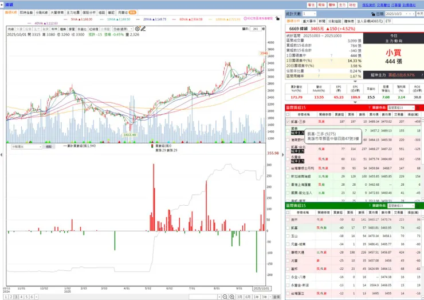Screen dimensions: 424x300
Task: Click help icon beside 區間周轉率
Action: (319, 76)
